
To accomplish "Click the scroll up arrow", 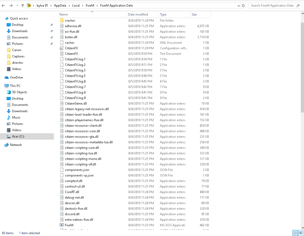I will pyautogui.click(x=302, y=13).
